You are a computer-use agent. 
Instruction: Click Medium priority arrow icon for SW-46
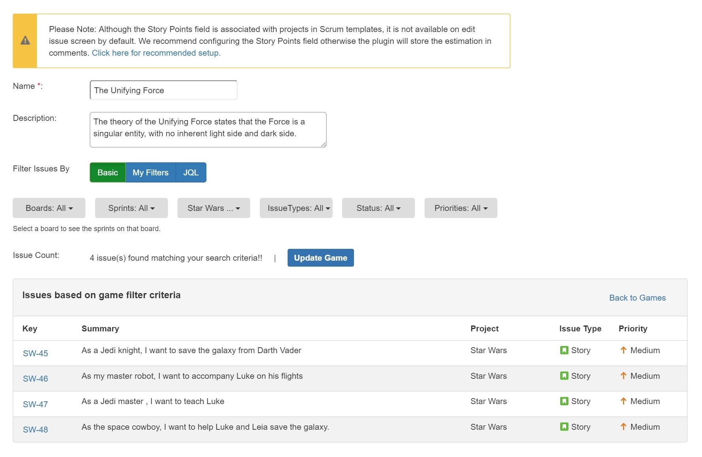(623, 376)
